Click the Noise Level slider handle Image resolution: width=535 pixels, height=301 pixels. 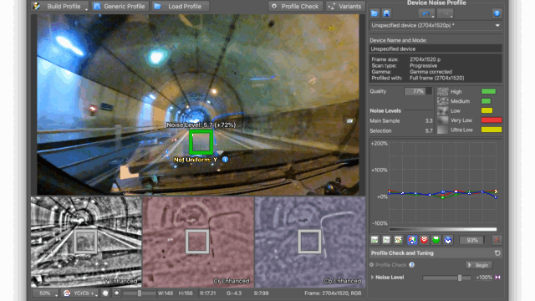(x=460, y=278)
